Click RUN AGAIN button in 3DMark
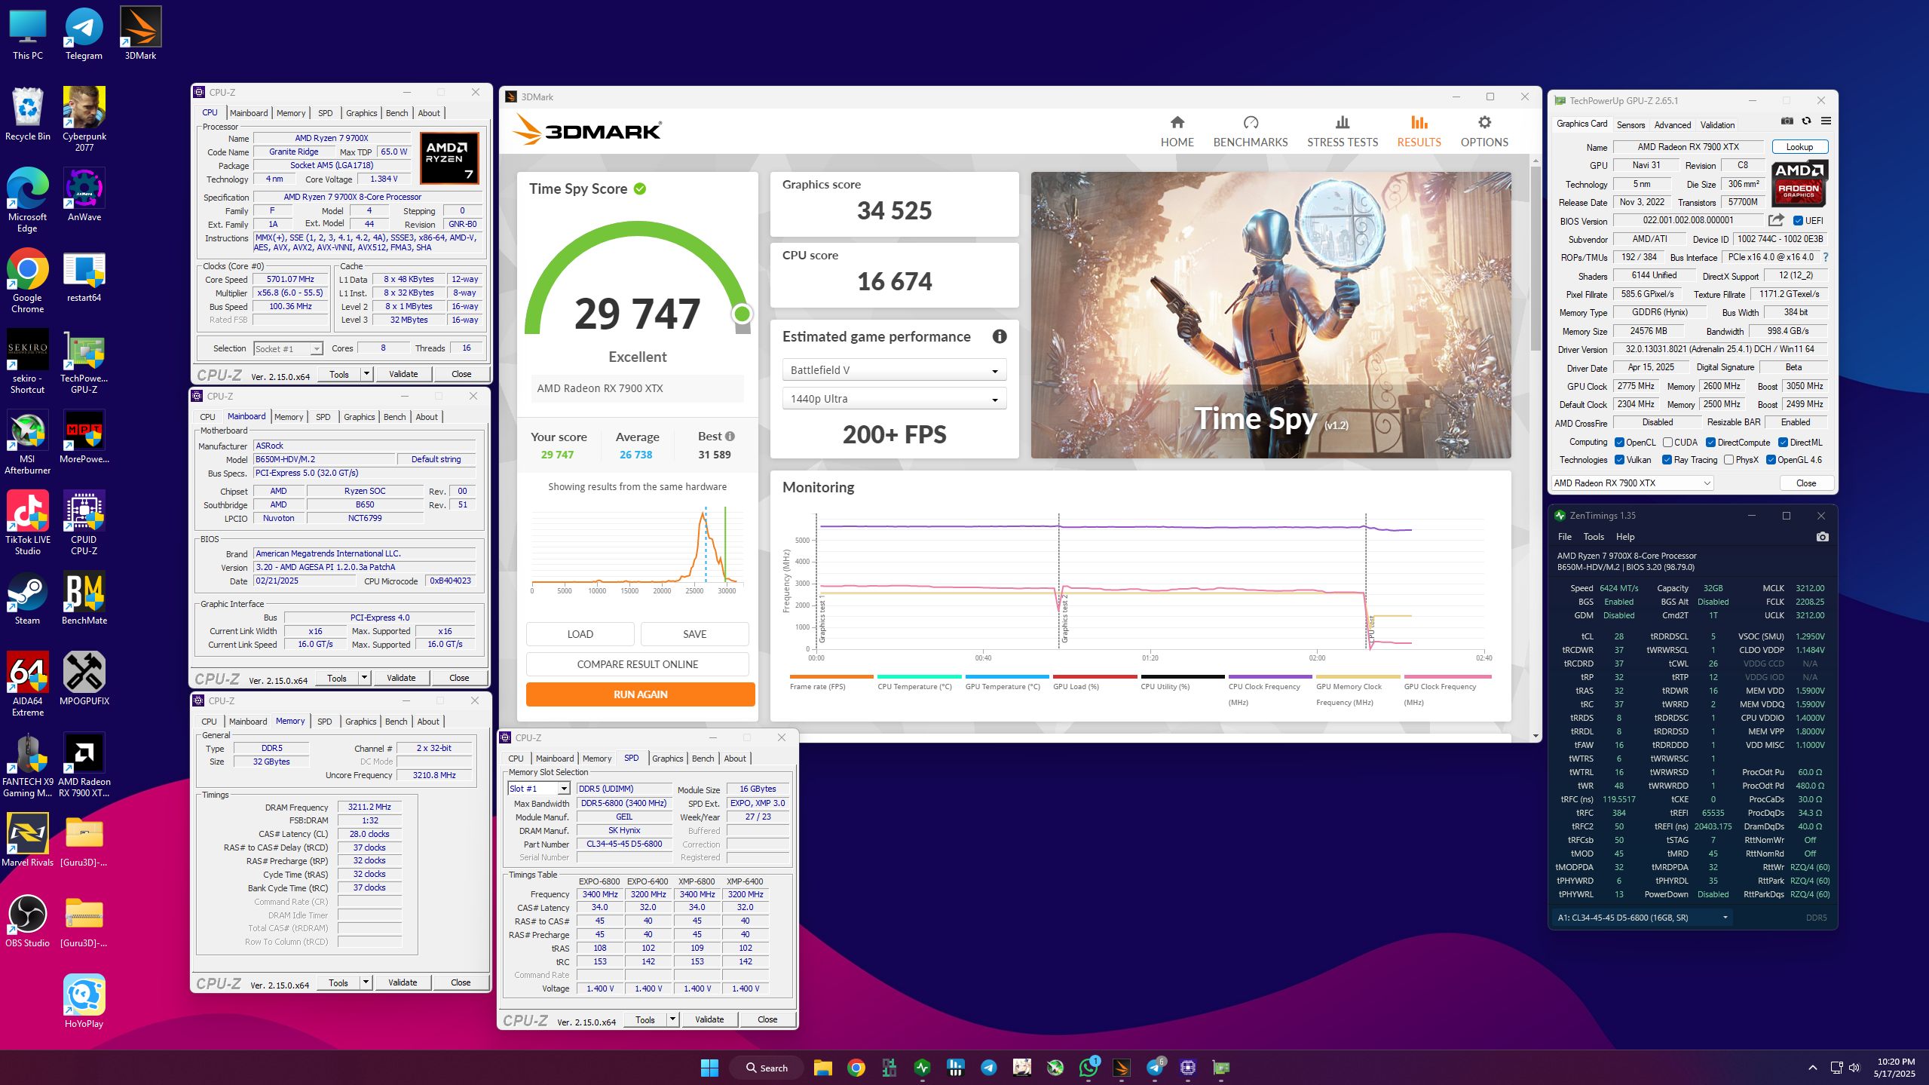 coord(640,694)
